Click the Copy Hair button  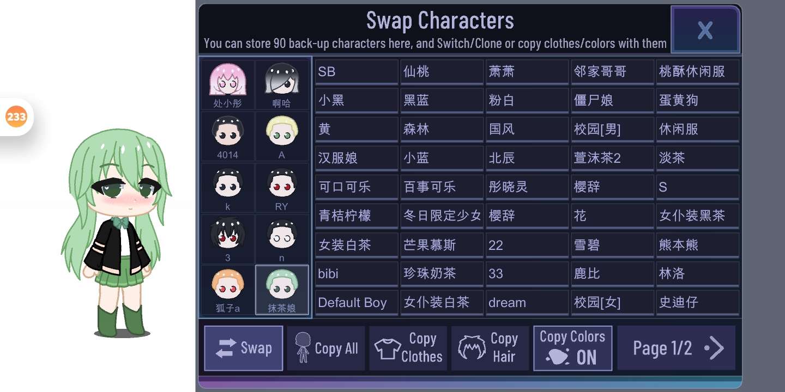pyautogui.click(x=490, y=348)
